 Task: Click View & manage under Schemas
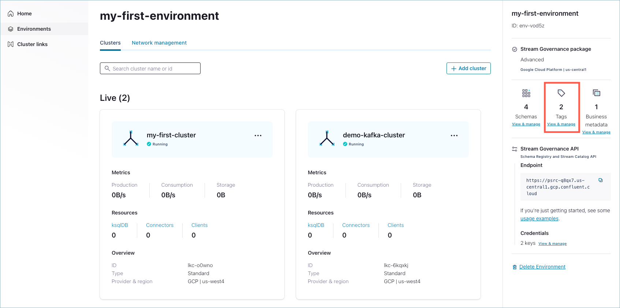point(526,124)
